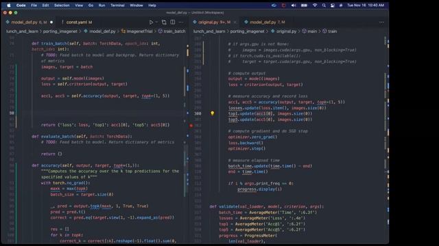Run the Python file with the play icon
439x246 pixels.
click(x=151, y=22)
